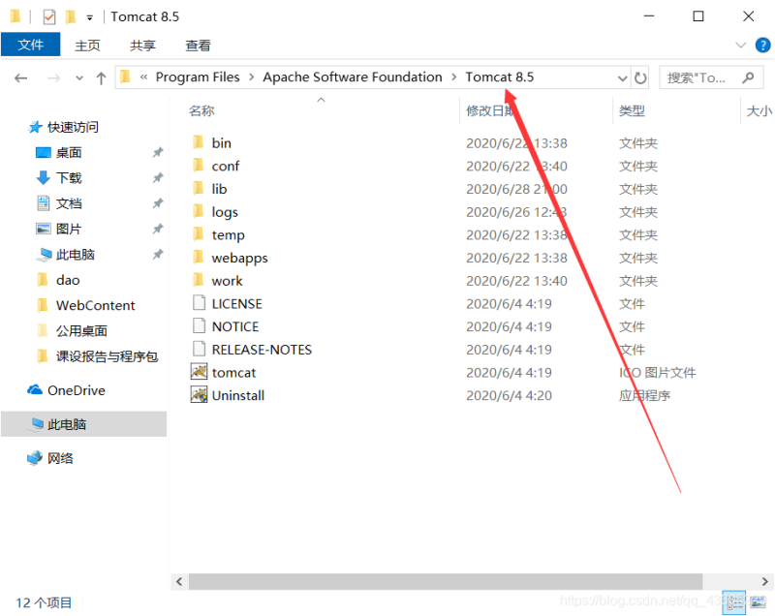Select 快速访问 in the navigation pane
The image size is (775, 616).
point(74,127)
